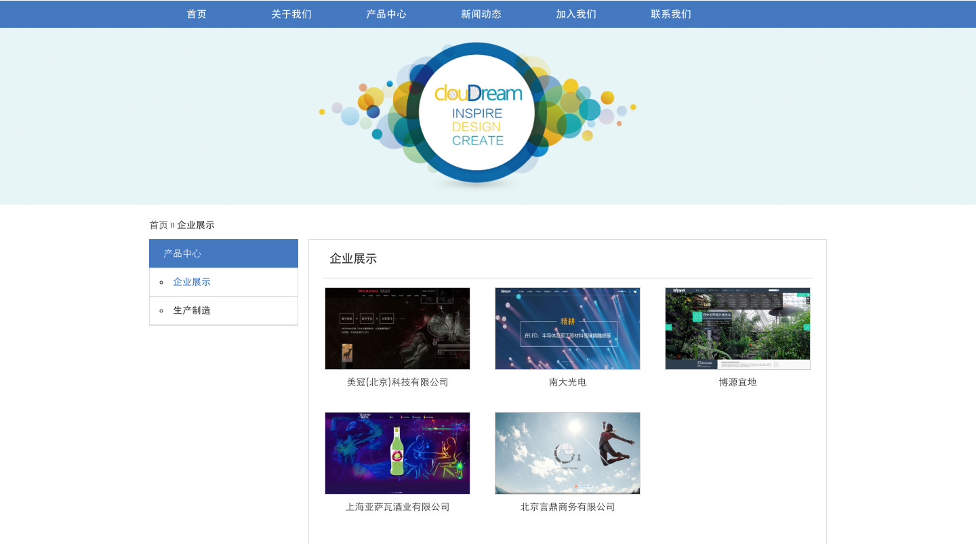Click 首页 in the top navigation bar
The height and width of the screenshot is (544, 976).
[197, 14]
